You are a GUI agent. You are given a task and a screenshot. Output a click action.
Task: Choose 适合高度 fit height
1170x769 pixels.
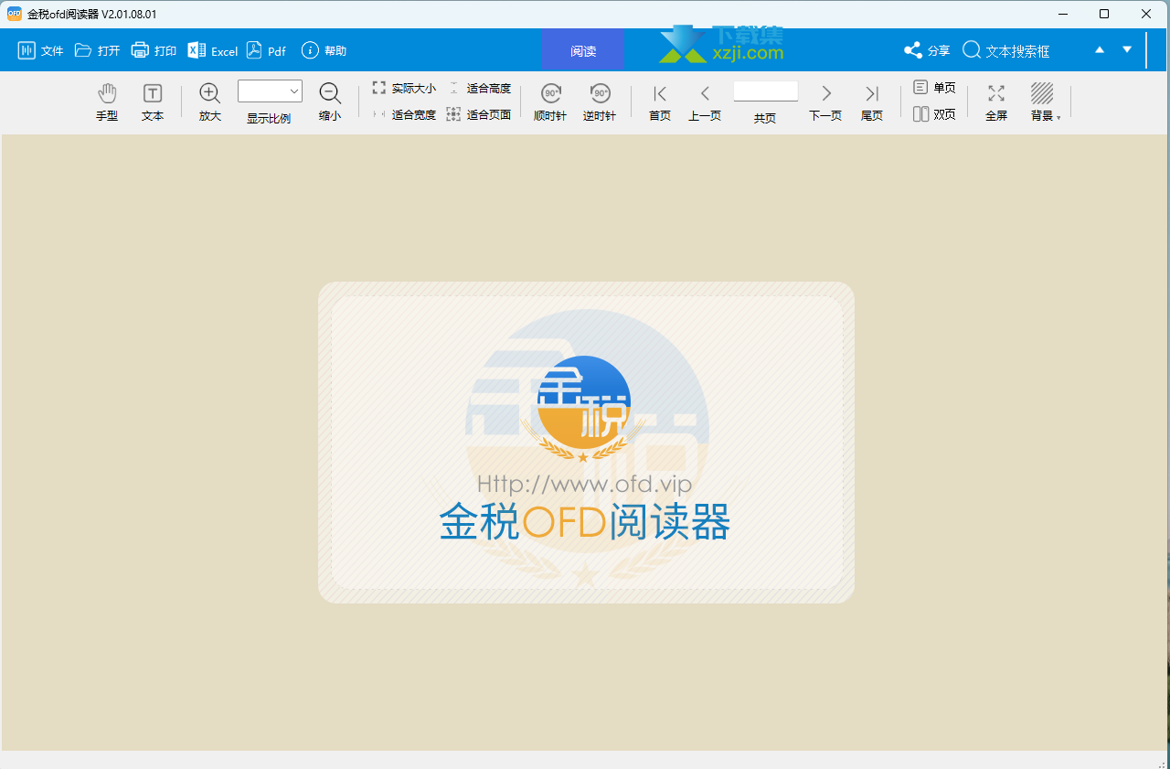479,89
